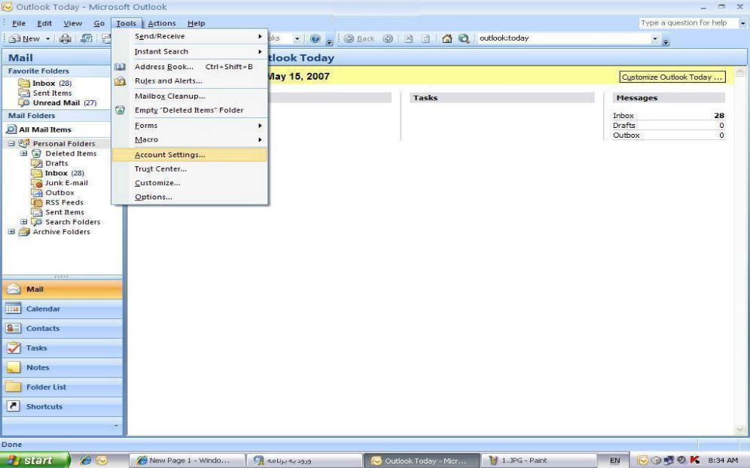This screenshot has height=468, width=750.
Task: Open Outbox link under Messages
Action: [626, 135]
